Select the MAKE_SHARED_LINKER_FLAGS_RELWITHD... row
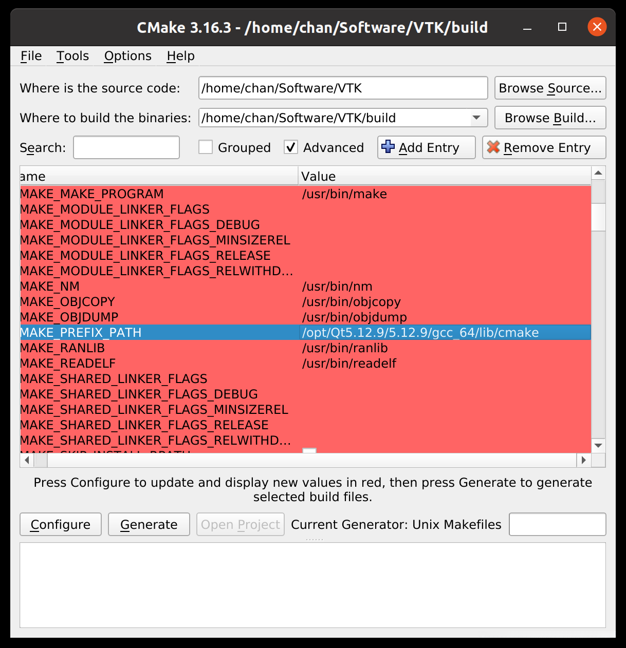 click(305, 440)
